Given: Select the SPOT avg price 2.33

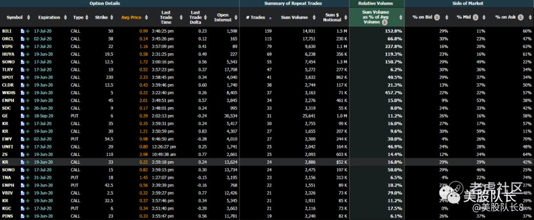Looking at the screenshot, I should pyautogui.click(x=144, y=77).
